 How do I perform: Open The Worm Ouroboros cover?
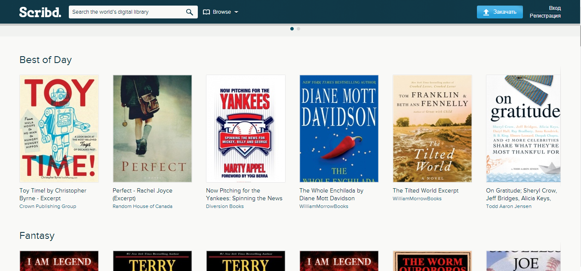tap(432, 261)
